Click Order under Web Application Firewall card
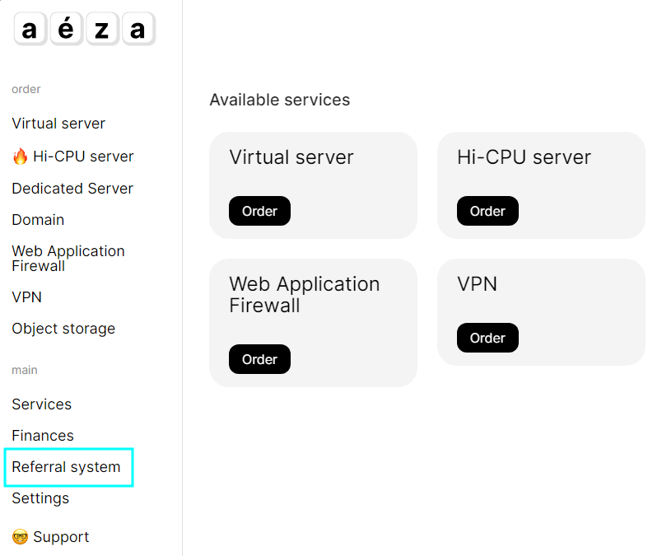Image resolution: width=662 pixels, height=556 pixels. click(x=259, y=359)
